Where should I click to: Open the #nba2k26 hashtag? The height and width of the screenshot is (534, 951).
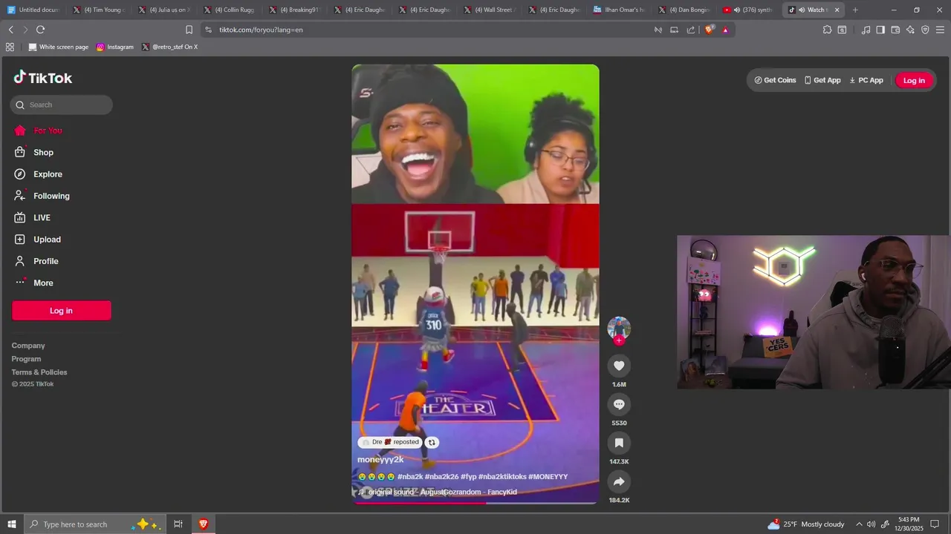click(441, 477)
